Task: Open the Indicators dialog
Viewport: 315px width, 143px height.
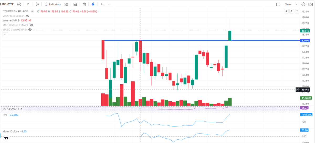Action: [x=53, y=4]
